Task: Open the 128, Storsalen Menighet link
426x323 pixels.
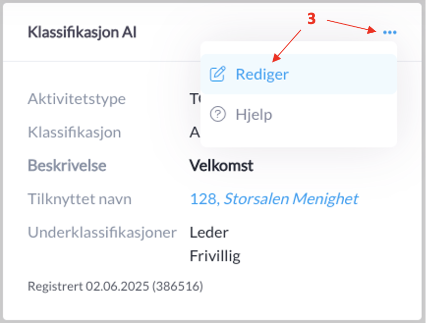Action: tap(274, 199)
